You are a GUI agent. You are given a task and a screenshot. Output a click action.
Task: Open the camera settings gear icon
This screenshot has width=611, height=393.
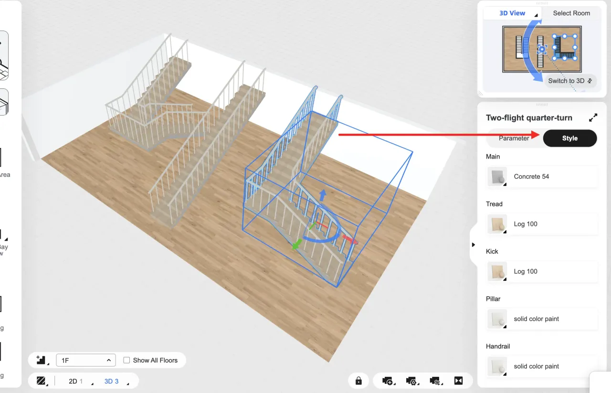[411, 381]
